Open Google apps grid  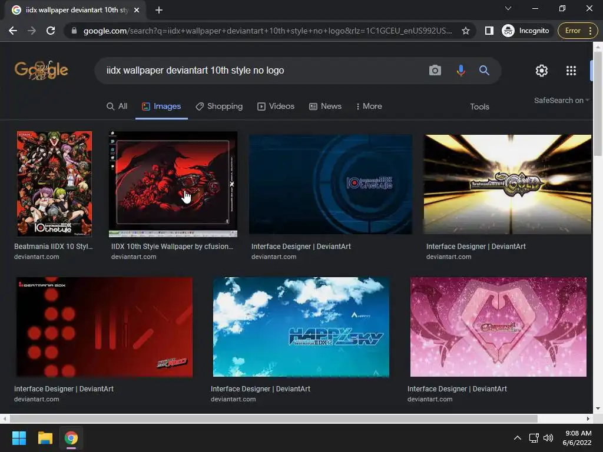coord(571,71)
